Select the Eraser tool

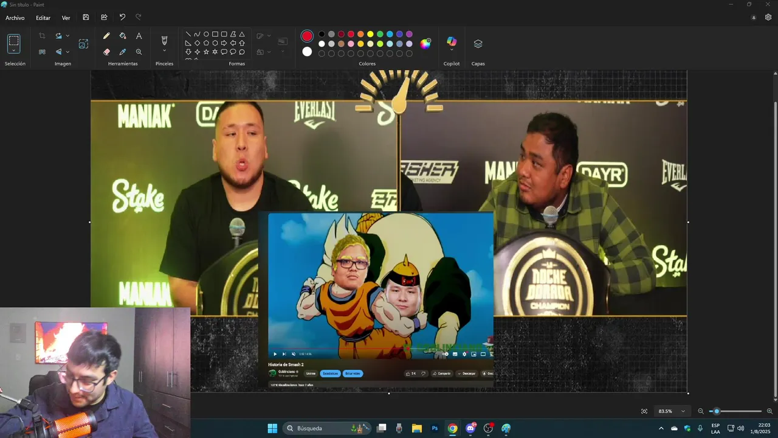[x=107, y=52]
